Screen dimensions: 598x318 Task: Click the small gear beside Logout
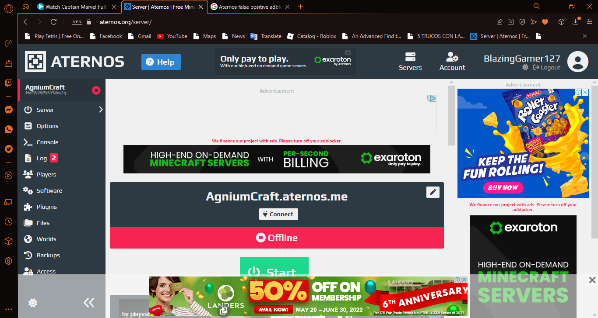[x=525, y=67]
